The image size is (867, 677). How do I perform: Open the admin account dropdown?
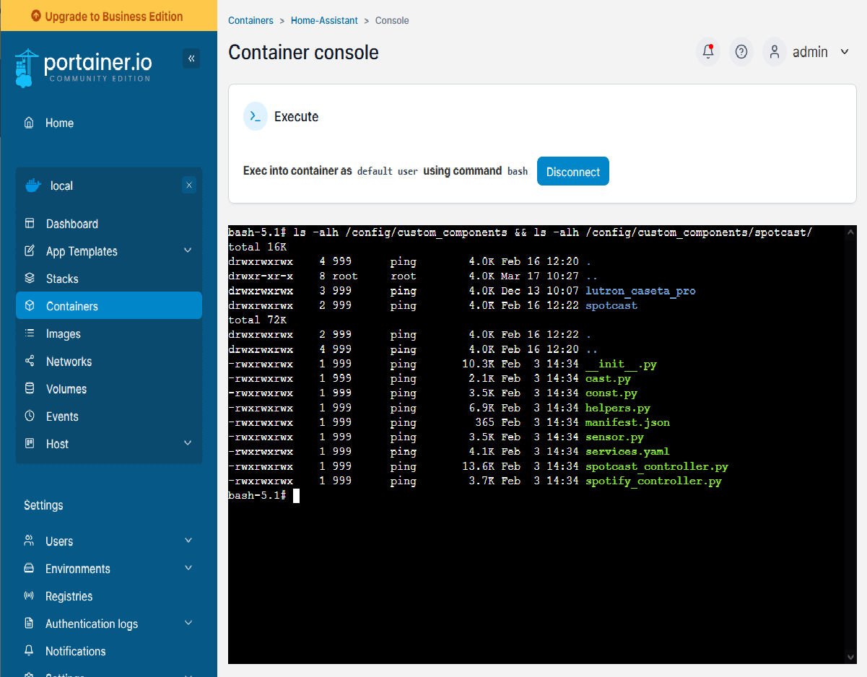[x=816, y=51]
